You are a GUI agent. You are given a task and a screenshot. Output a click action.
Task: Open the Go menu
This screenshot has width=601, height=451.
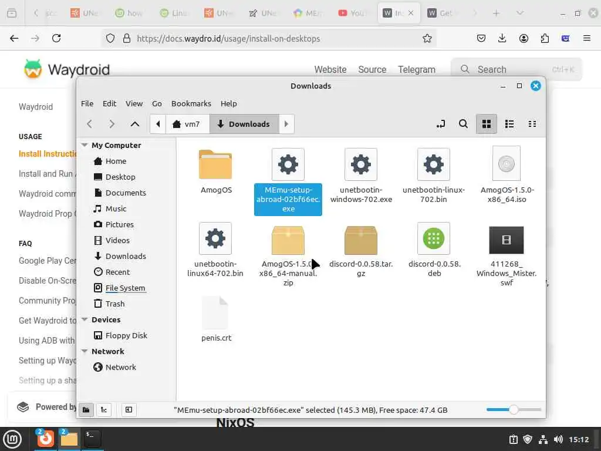click(157, 103)
